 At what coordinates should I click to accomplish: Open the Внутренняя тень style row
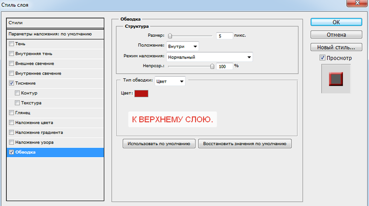click(55, 54)
